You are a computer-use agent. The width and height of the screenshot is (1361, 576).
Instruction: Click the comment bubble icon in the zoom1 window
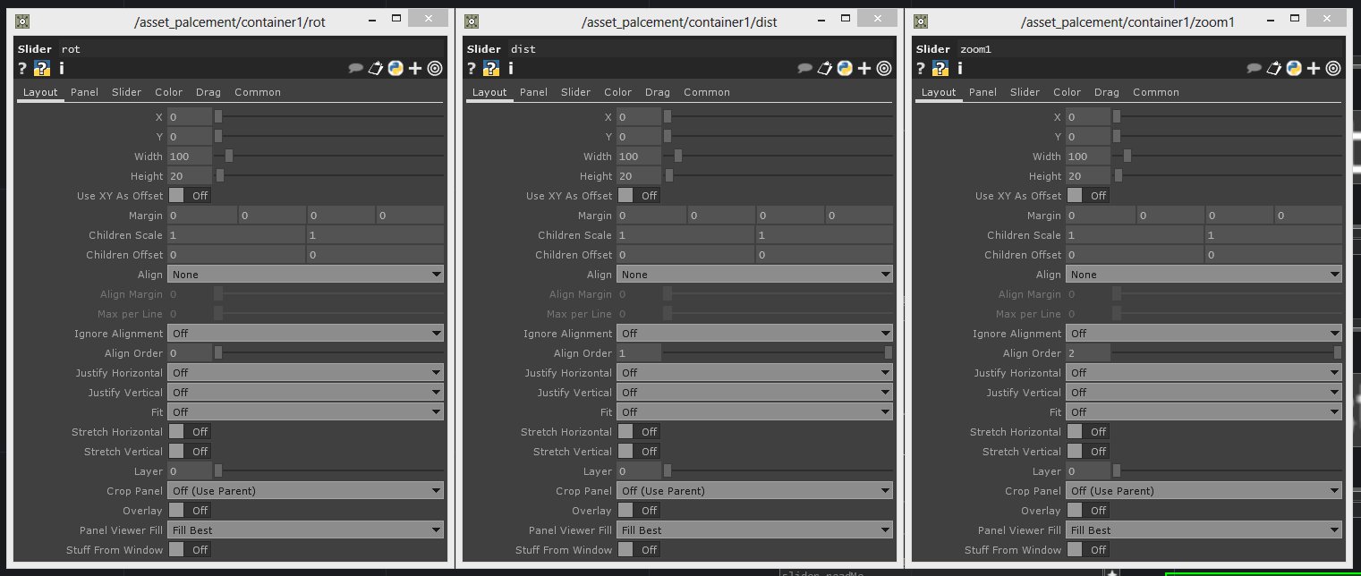click(1255, 68)
